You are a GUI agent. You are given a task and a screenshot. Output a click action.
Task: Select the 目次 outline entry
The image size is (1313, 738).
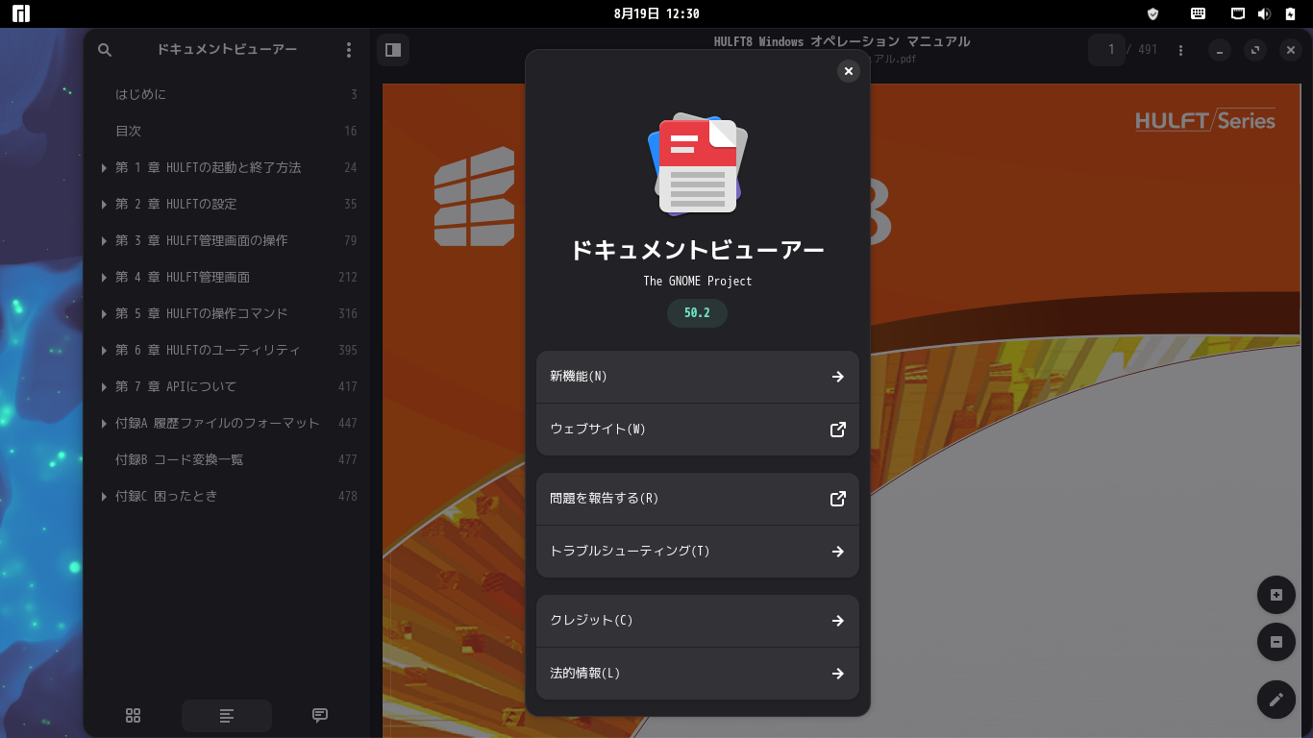227,131
